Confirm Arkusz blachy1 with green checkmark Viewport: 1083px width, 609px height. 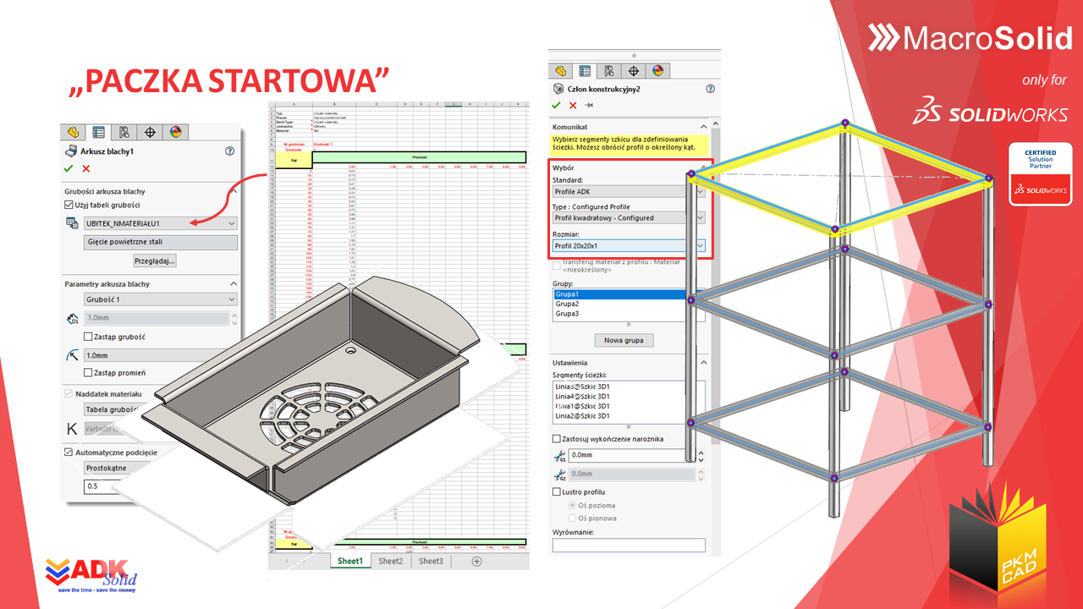pyautogui.click(x=69, y=168)
